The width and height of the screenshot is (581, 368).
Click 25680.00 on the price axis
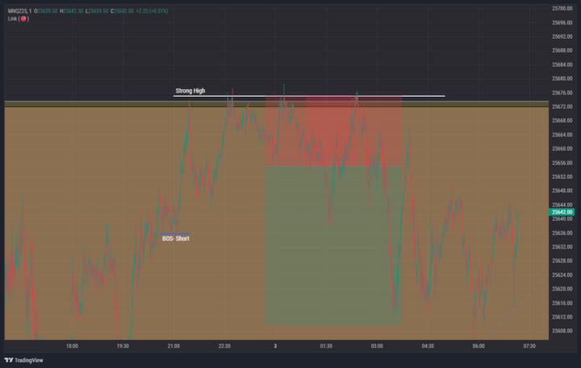(x=562, y=78)
